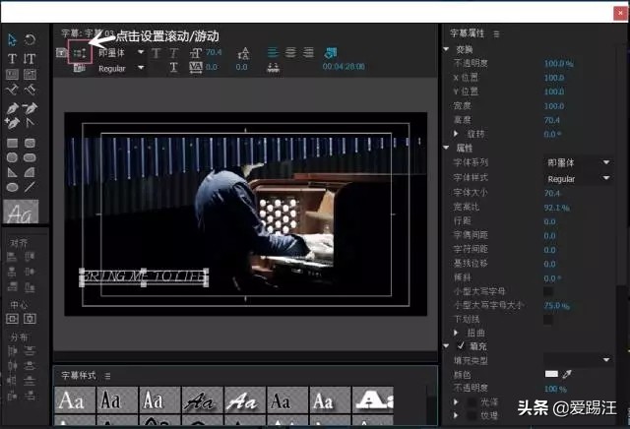The height and width of the screenshot is (429, 630).
Task: Expand the 旋转 rotation property
Action: tap(456, 134)
